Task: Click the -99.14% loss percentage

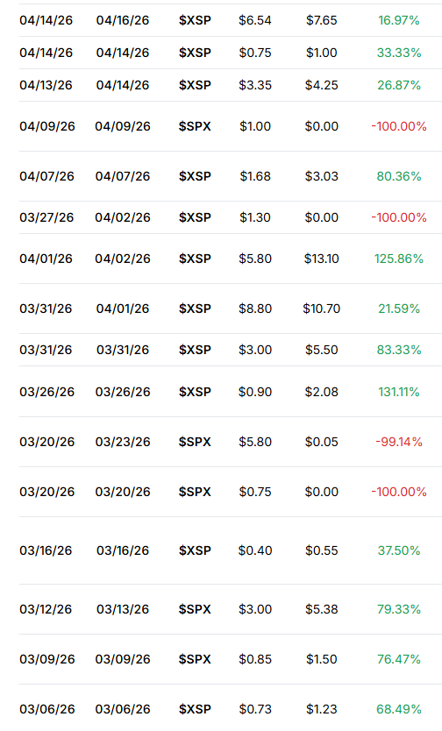Action: tap(399, 442)
